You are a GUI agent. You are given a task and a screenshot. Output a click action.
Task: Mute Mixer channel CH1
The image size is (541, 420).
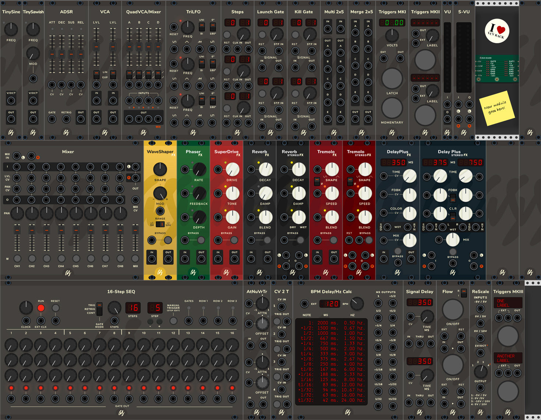[x=17, y=258]
